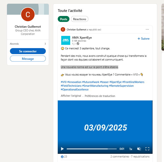Click the #FrontlineWorkers hashtag
This screenshot has width=164, height=162.
(133, 82)
